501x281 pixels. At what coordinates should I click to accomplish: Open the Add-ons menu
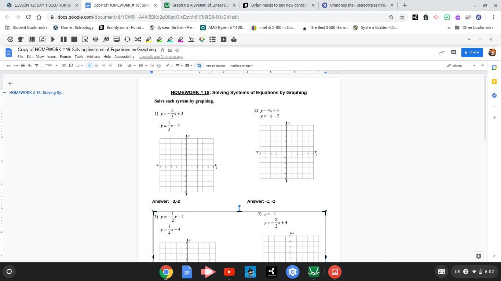click(93, 57)
